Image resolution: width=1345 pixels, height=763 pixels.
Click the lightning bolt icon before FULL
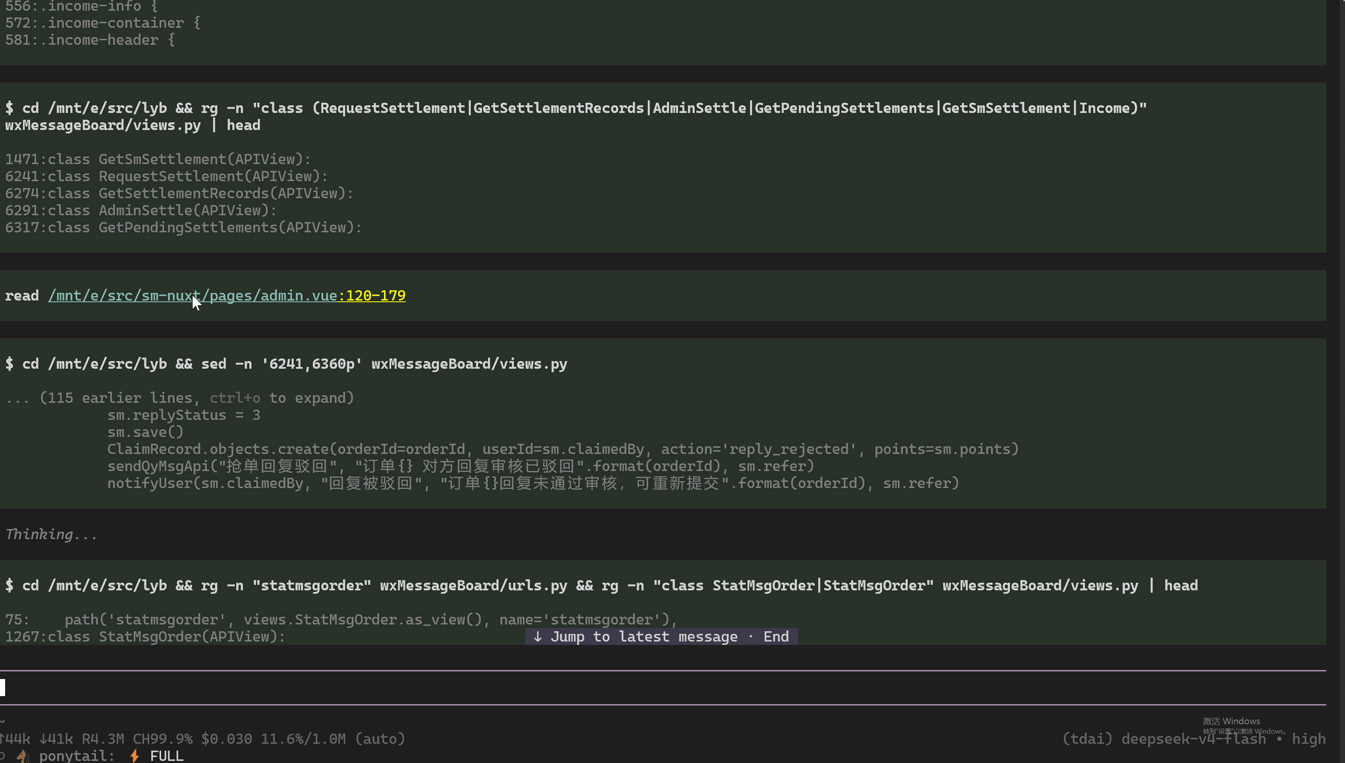(135, 756)
